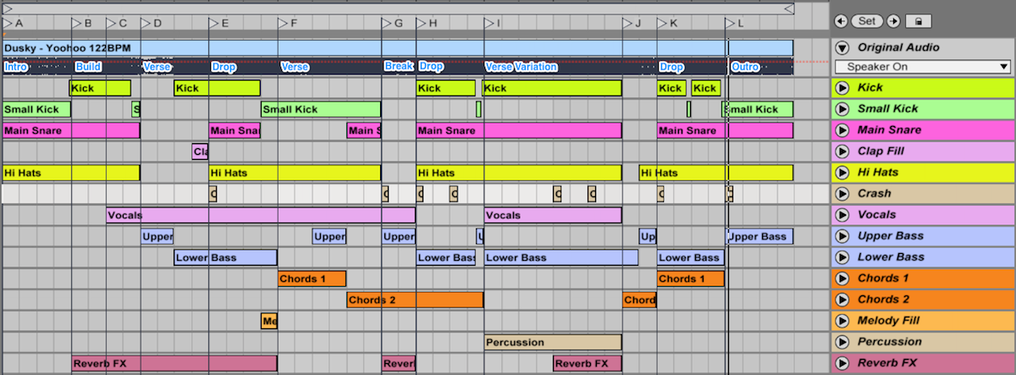Select the Vocals track header name
Viewport: 1016px width, 375px height.
coord(876,214)
